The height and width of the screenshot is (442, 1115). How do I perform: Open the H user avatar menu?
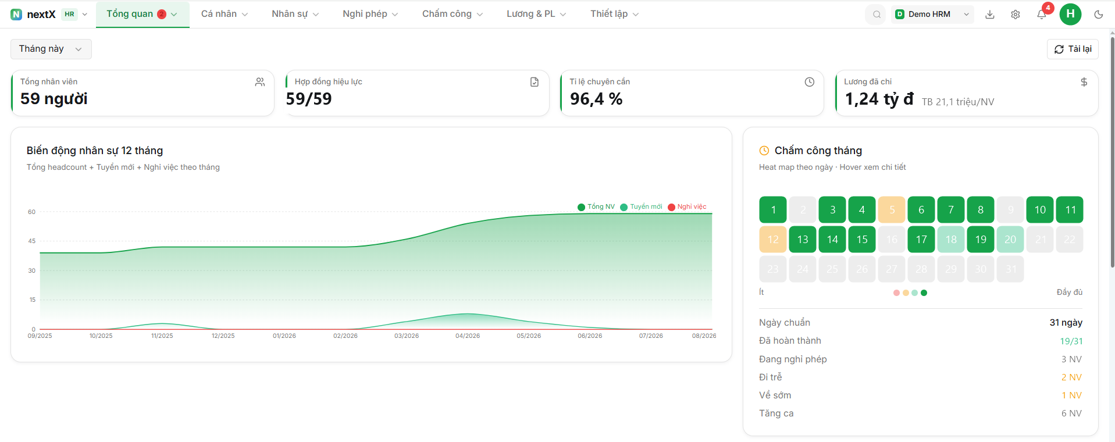(1070, 14)
